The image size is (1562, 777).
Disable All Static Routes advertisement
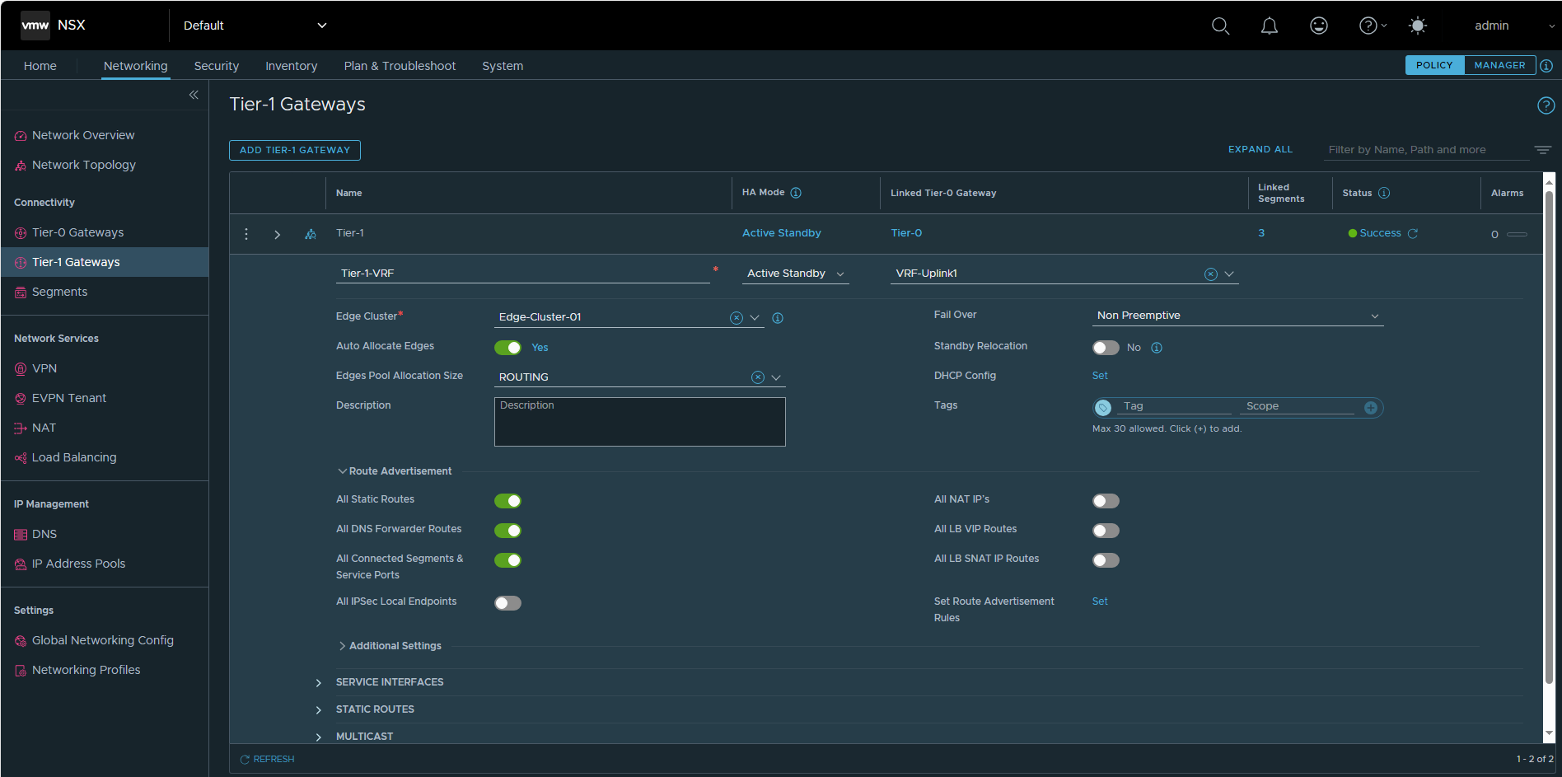pos(507,501)
